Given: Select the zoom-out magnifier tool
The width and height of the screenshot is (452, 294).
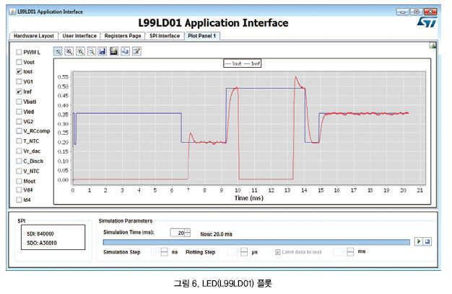Looking at the screenshot, I should point(92,51).
